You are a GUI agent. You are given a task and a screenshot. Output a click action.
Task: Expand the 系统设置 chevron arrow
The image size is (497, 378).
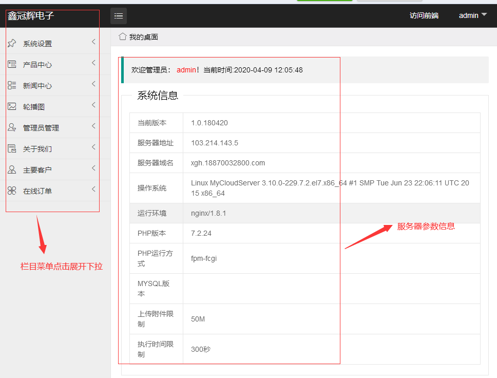click(93, 42)
